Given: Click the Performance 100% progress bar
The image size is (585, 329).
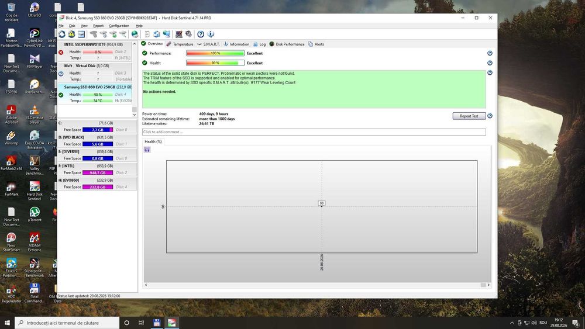Looking at the screenshot, I should pos(215,53).
